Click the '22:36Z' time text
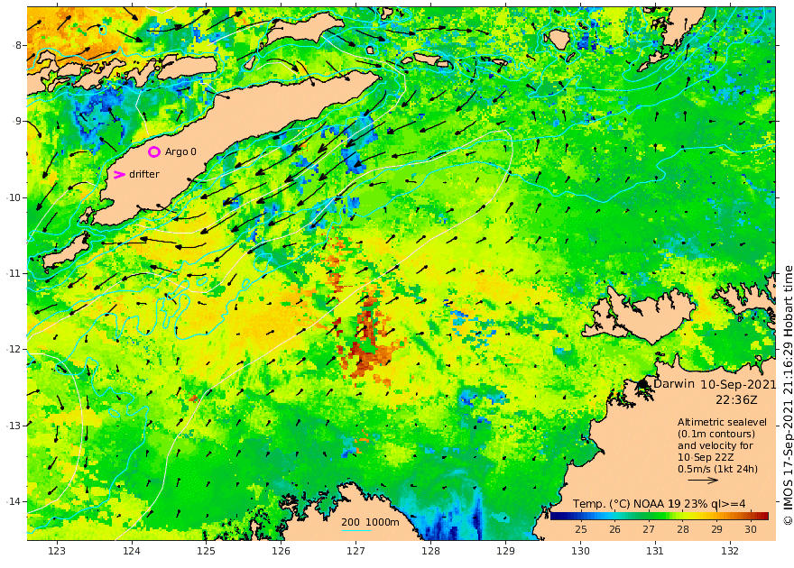The width and height of the screenshot is (794, 568). tap(736, 399)
